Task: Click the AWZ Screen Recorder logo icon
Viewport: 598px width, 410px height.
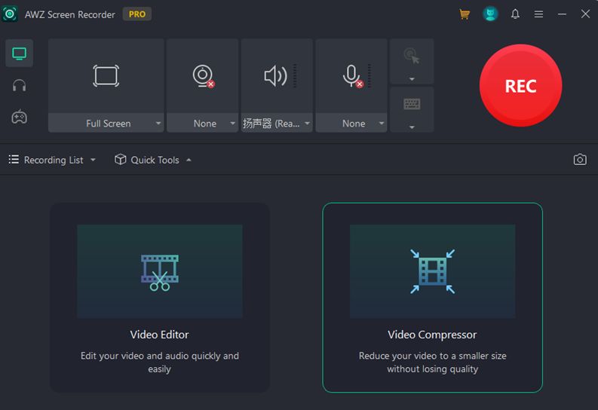Action: (x=10, y=14)
